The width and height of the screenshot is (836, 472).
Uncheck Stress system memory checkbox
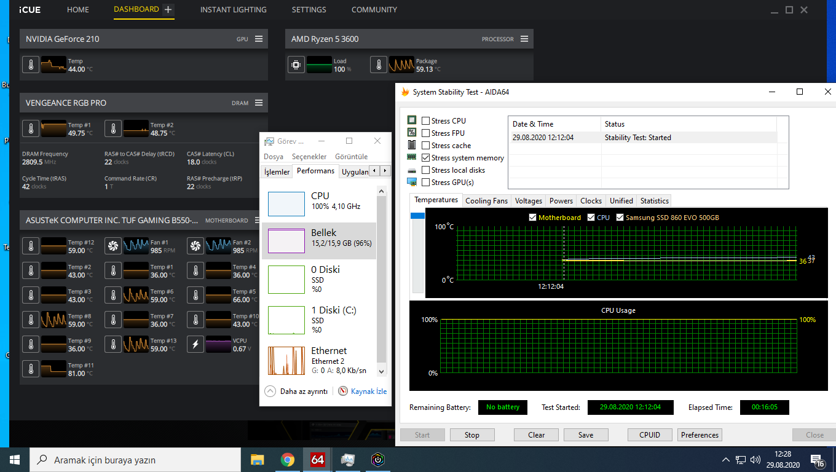426,158
